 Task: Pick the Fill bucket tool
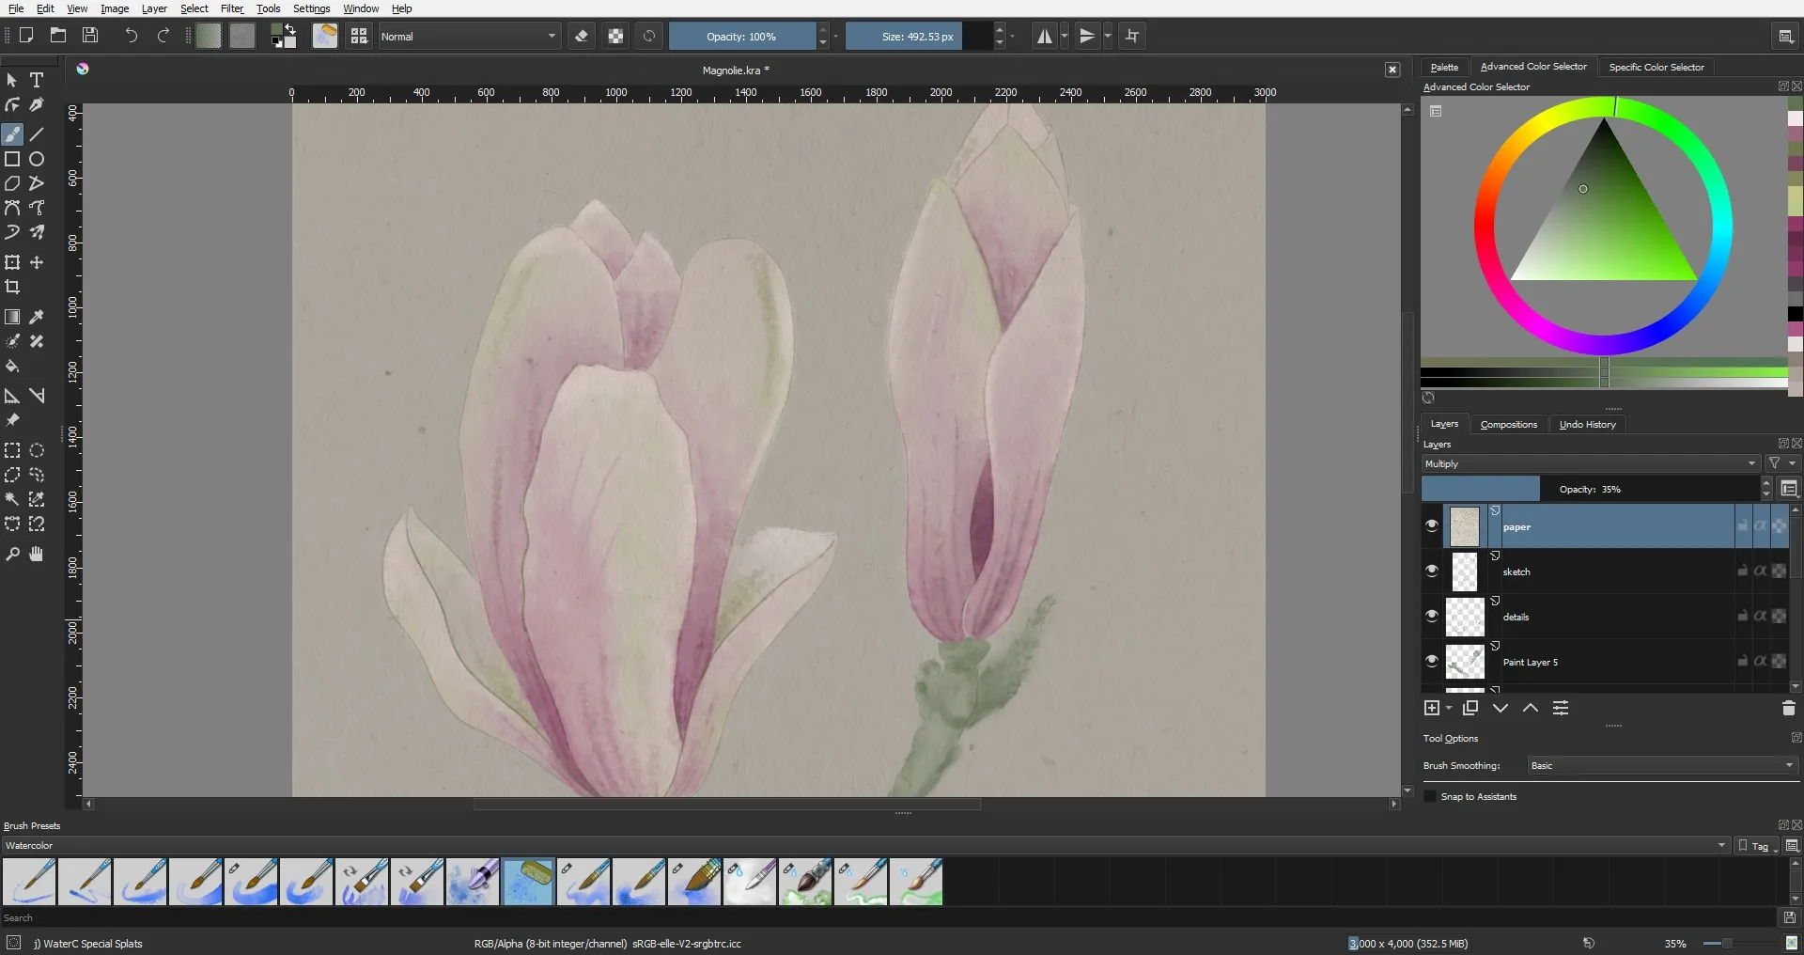[x=12, y=367]
